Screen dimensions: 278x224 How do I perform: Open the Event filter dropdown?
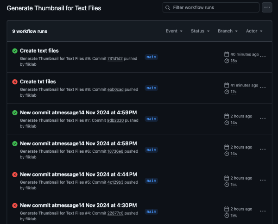tap(174, 31)
